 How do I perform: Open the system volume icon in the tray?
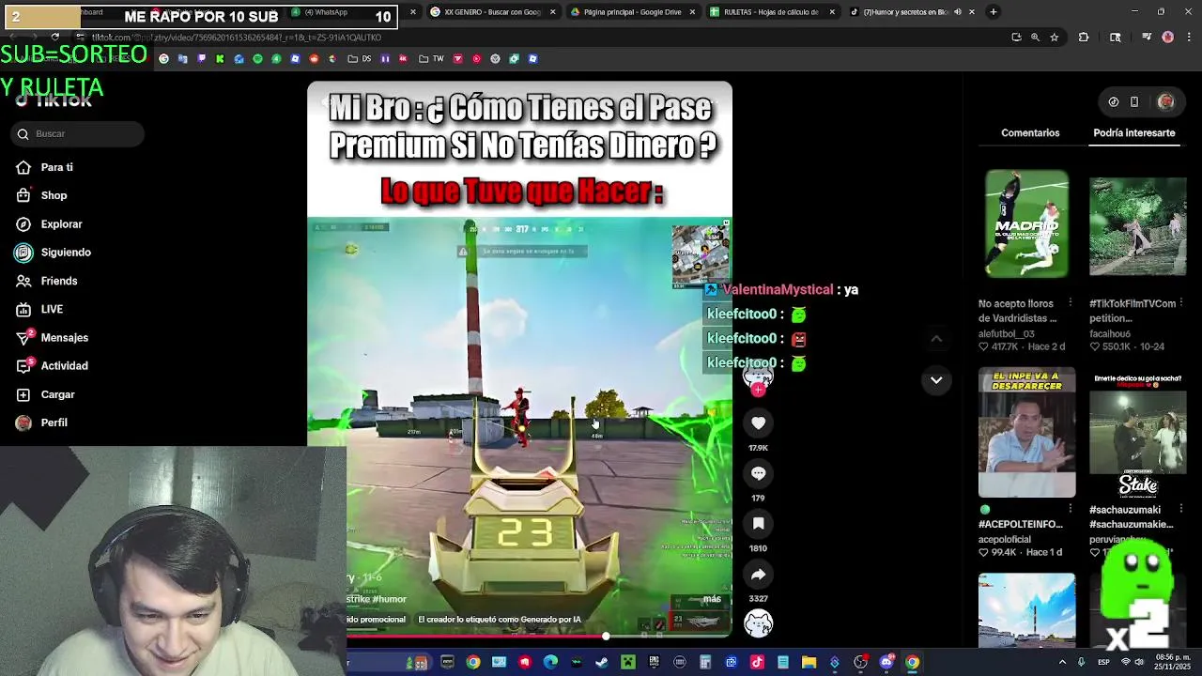(1139, 663)
